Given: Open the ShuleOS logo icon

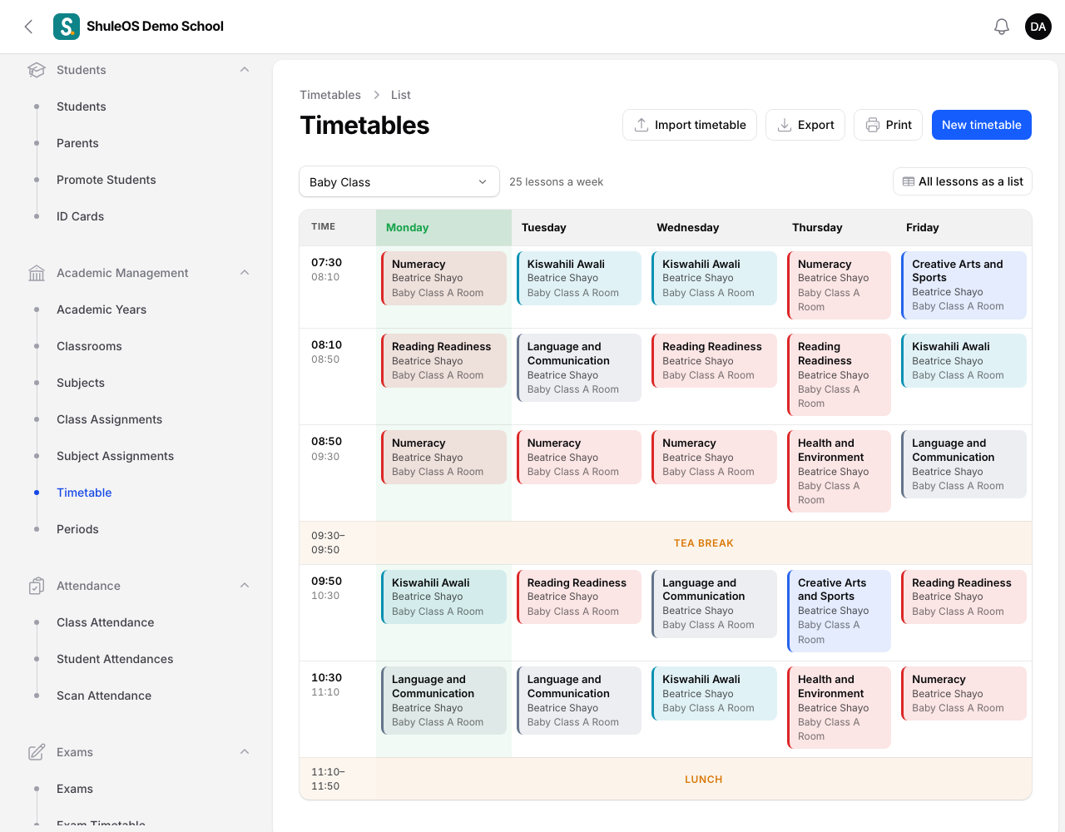Looking at the screenshot, I should pos(67,27).
